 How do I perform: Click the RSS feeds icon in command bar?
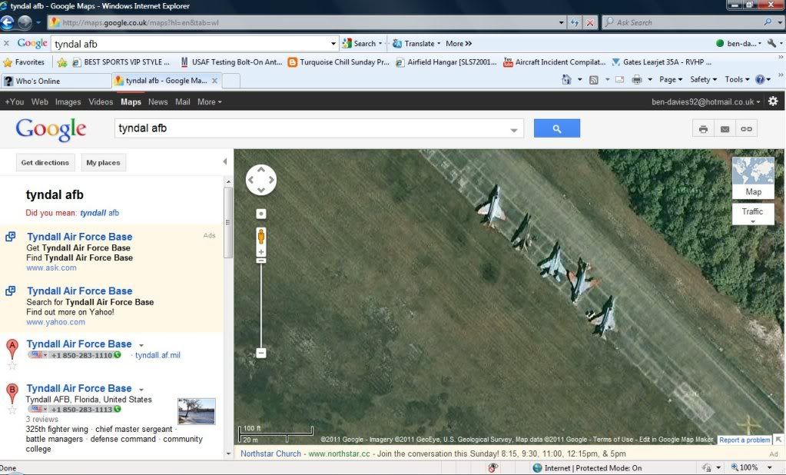(x=593, y=80)
